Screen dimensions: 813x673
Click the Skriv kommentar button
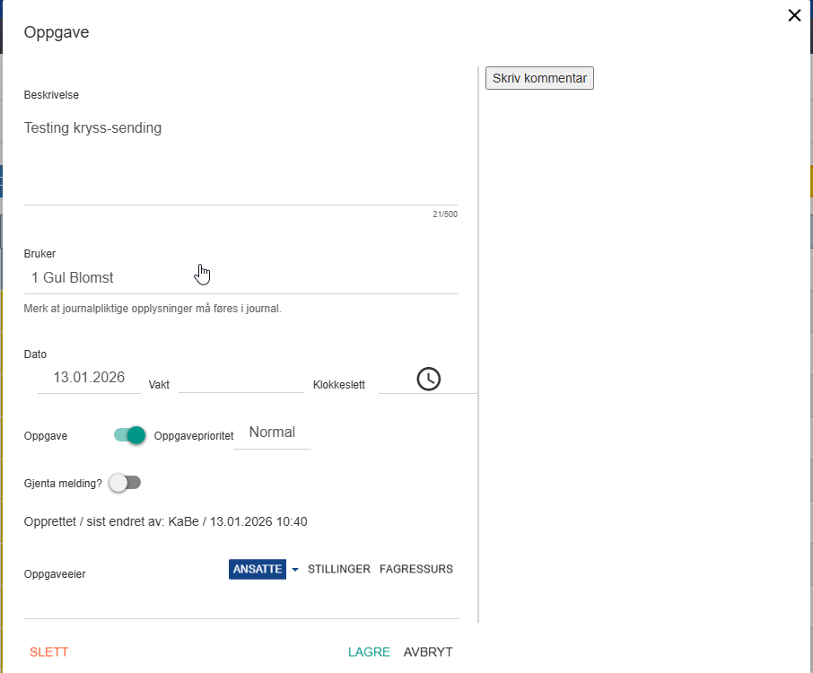point(539,78)
